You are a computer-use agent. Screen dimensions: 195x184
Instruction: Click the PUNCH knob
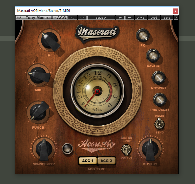point(38,112)
